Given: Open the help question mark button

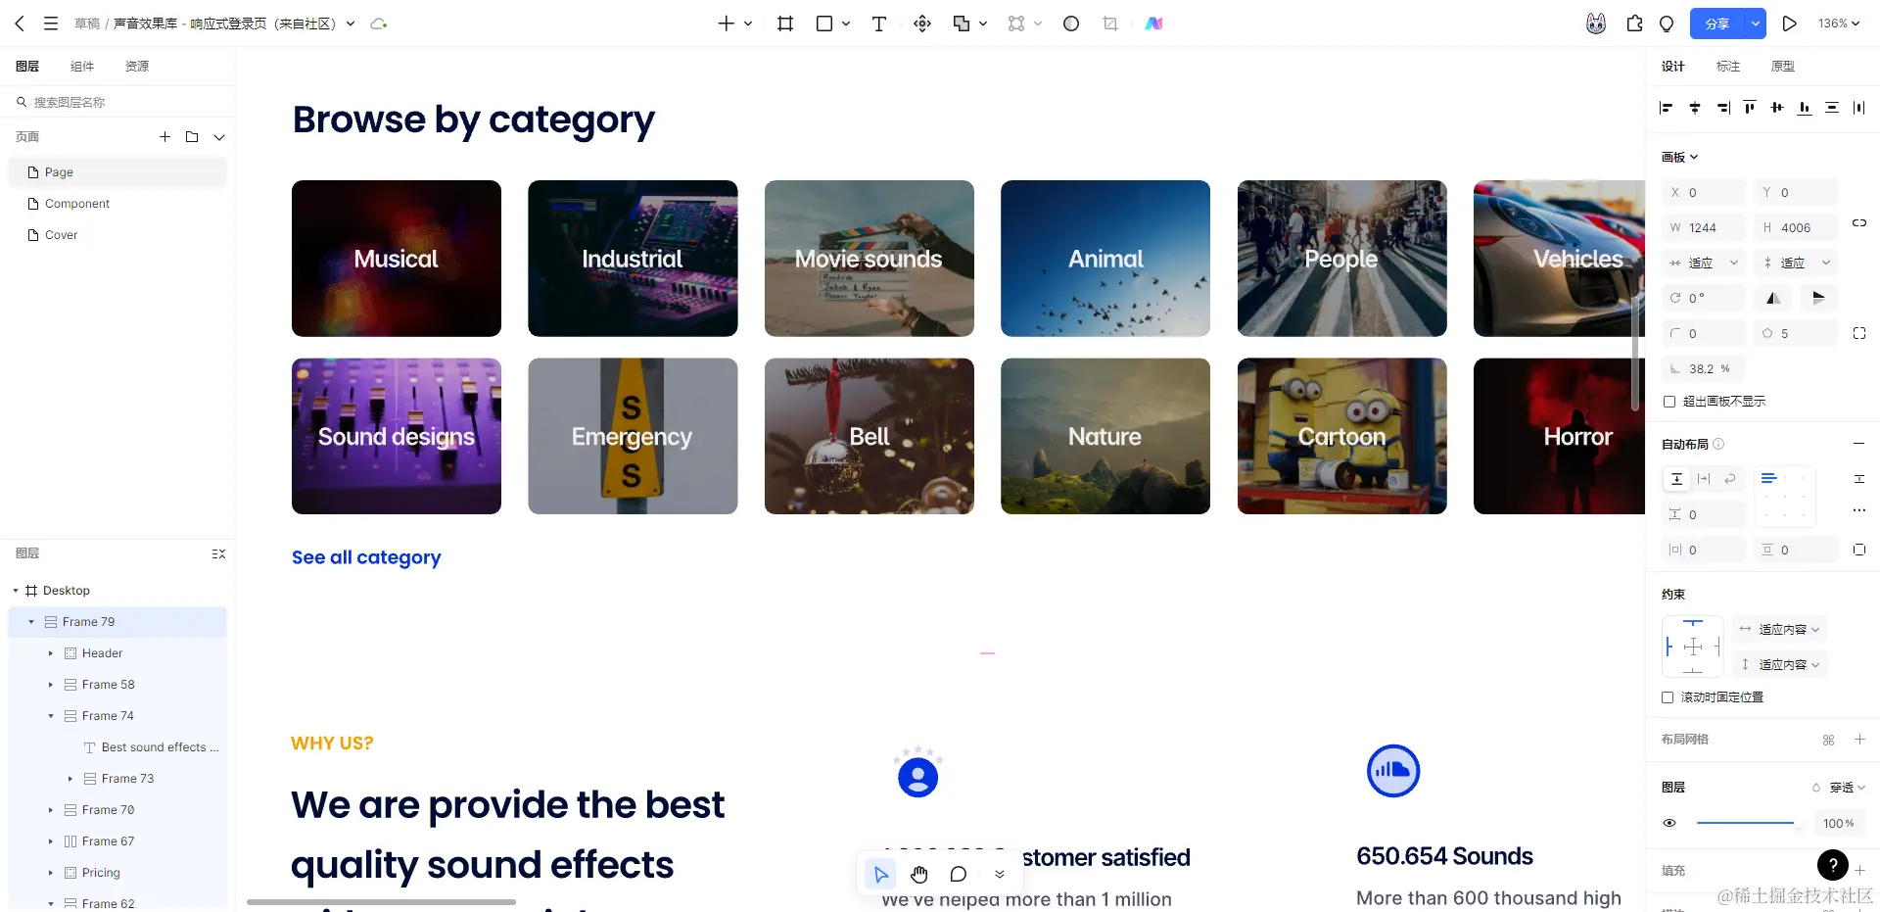Looking at the screenshot, I should 1833,865.
